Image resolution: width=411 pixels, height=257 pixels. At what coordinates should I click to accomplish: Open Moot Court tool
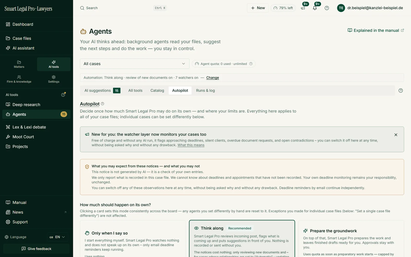[36, 137]
